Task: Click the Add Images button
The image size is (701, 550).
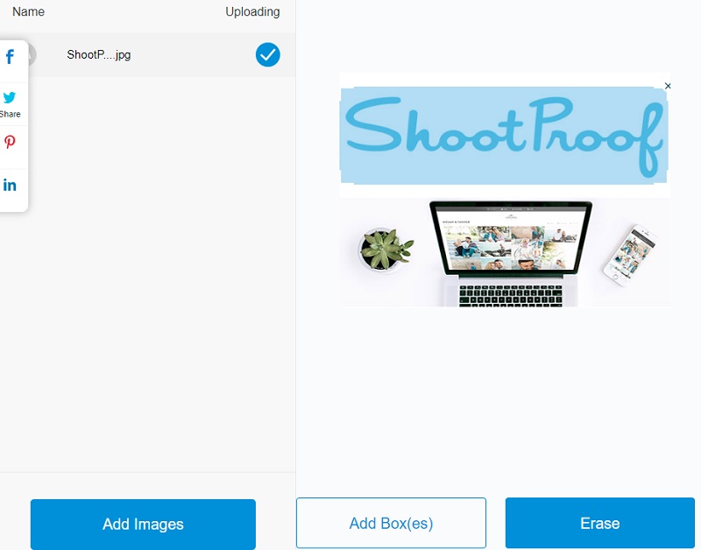Action: click(x=142, y=523)
